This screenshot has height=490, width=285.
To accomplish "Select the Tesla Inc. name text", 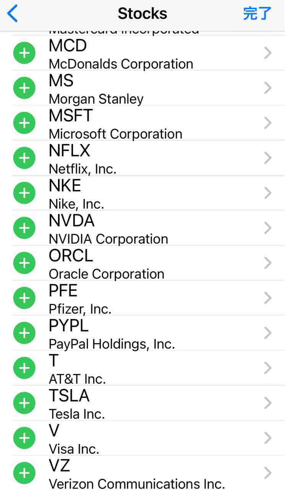I will click(77, 414).
